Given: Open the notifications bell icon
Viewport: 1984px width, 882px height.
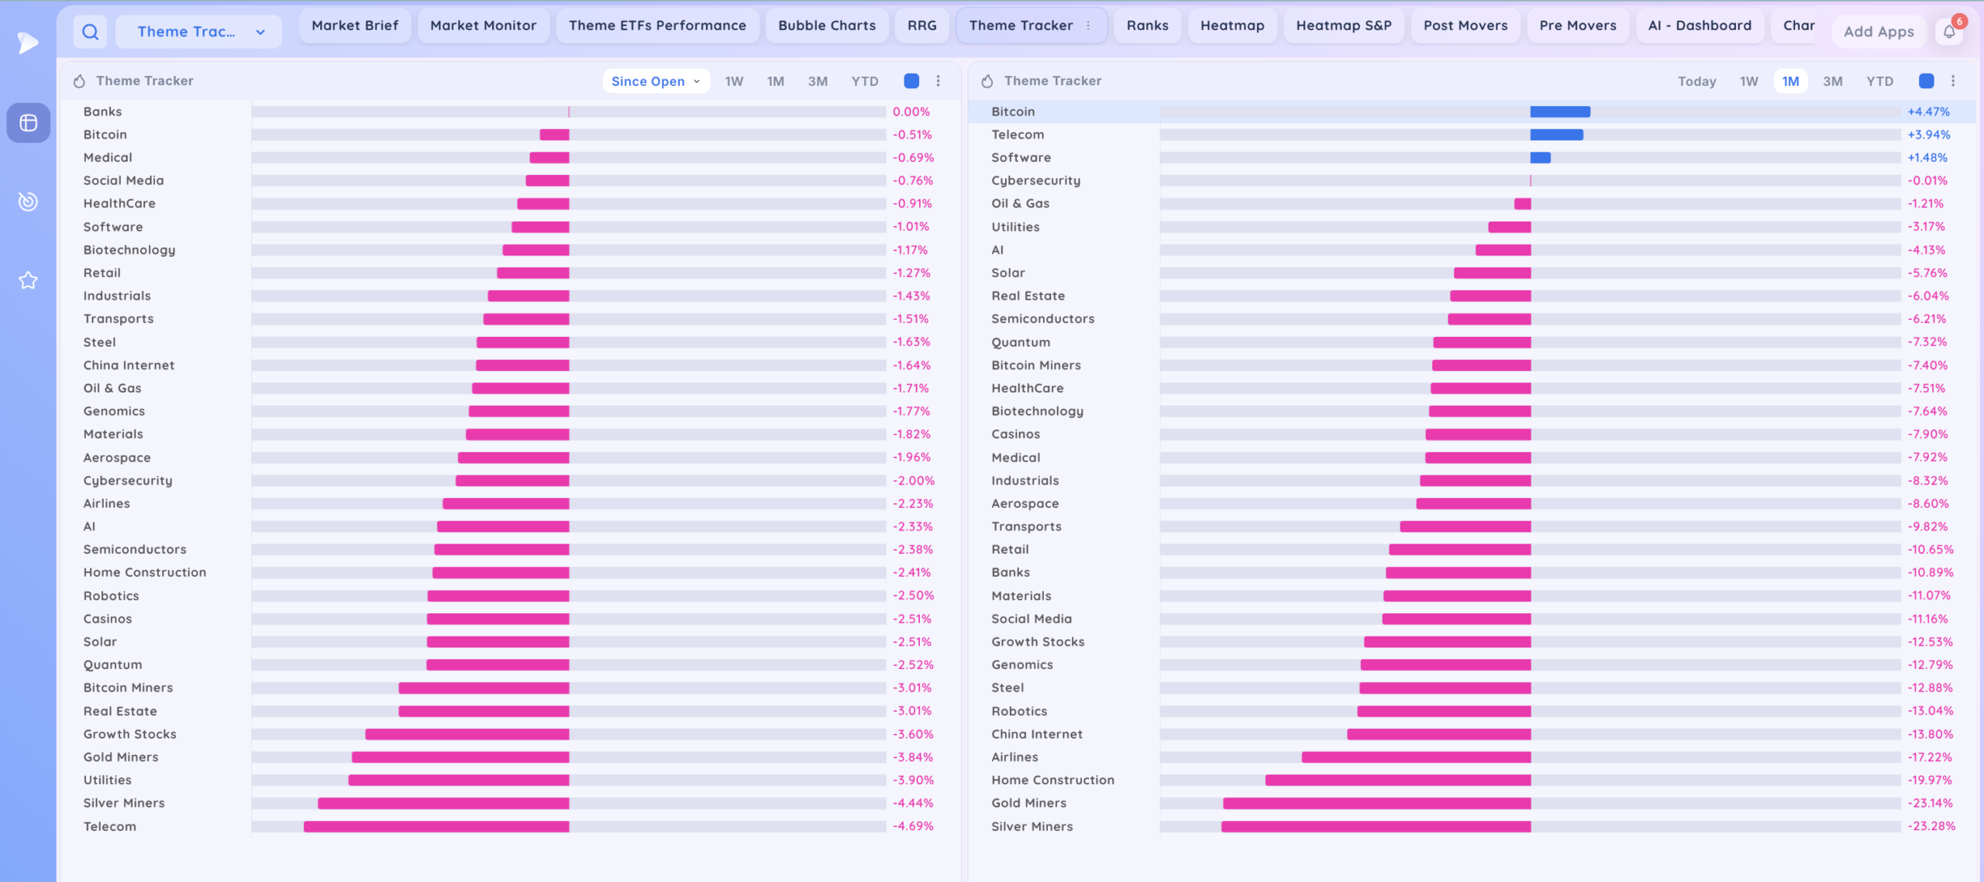Looking at the screenshot, I should coord(1949,32).
